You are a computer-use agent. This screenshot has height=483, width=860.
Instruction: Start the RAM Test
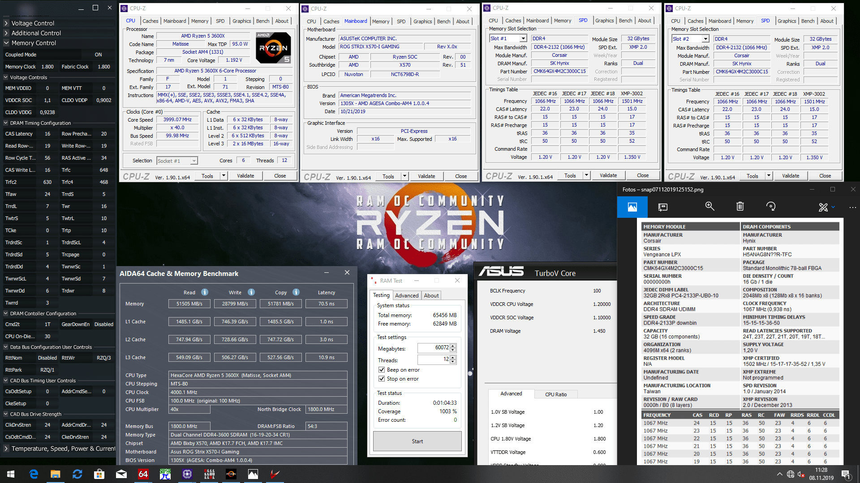coord(417,441)
